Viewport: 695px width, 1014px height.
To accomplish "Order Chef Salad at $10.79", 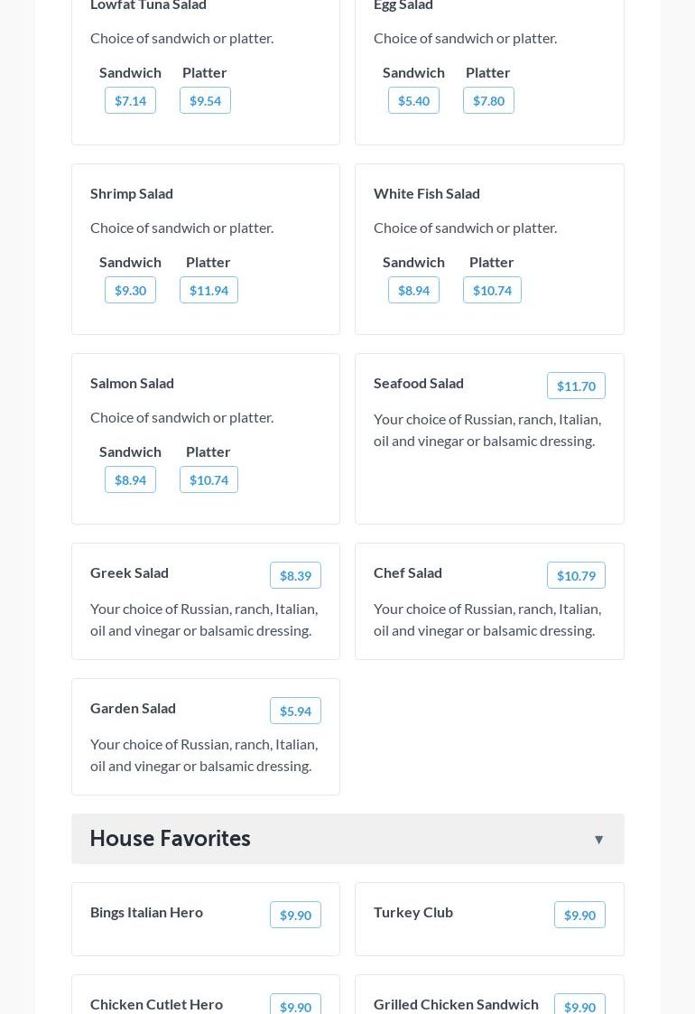I will (x=576, y=575).
